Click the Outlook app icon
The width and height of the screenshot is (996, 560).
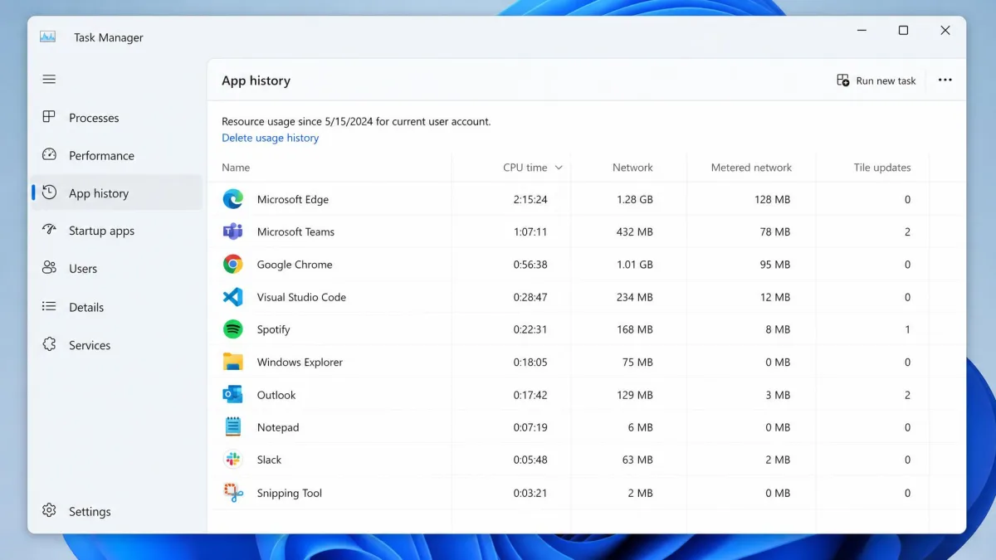tap(233, 395)
